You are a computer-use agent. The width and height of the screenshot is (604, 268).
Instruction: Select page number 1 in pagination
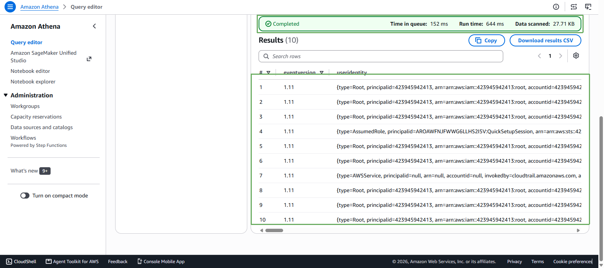click(550, 56)
